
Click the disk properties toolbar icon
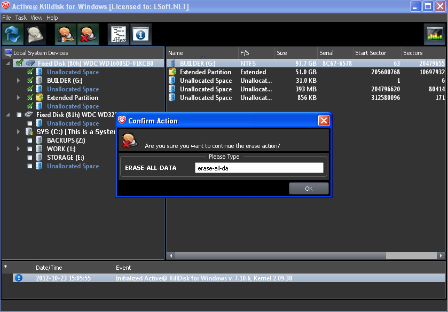[35, 34]
